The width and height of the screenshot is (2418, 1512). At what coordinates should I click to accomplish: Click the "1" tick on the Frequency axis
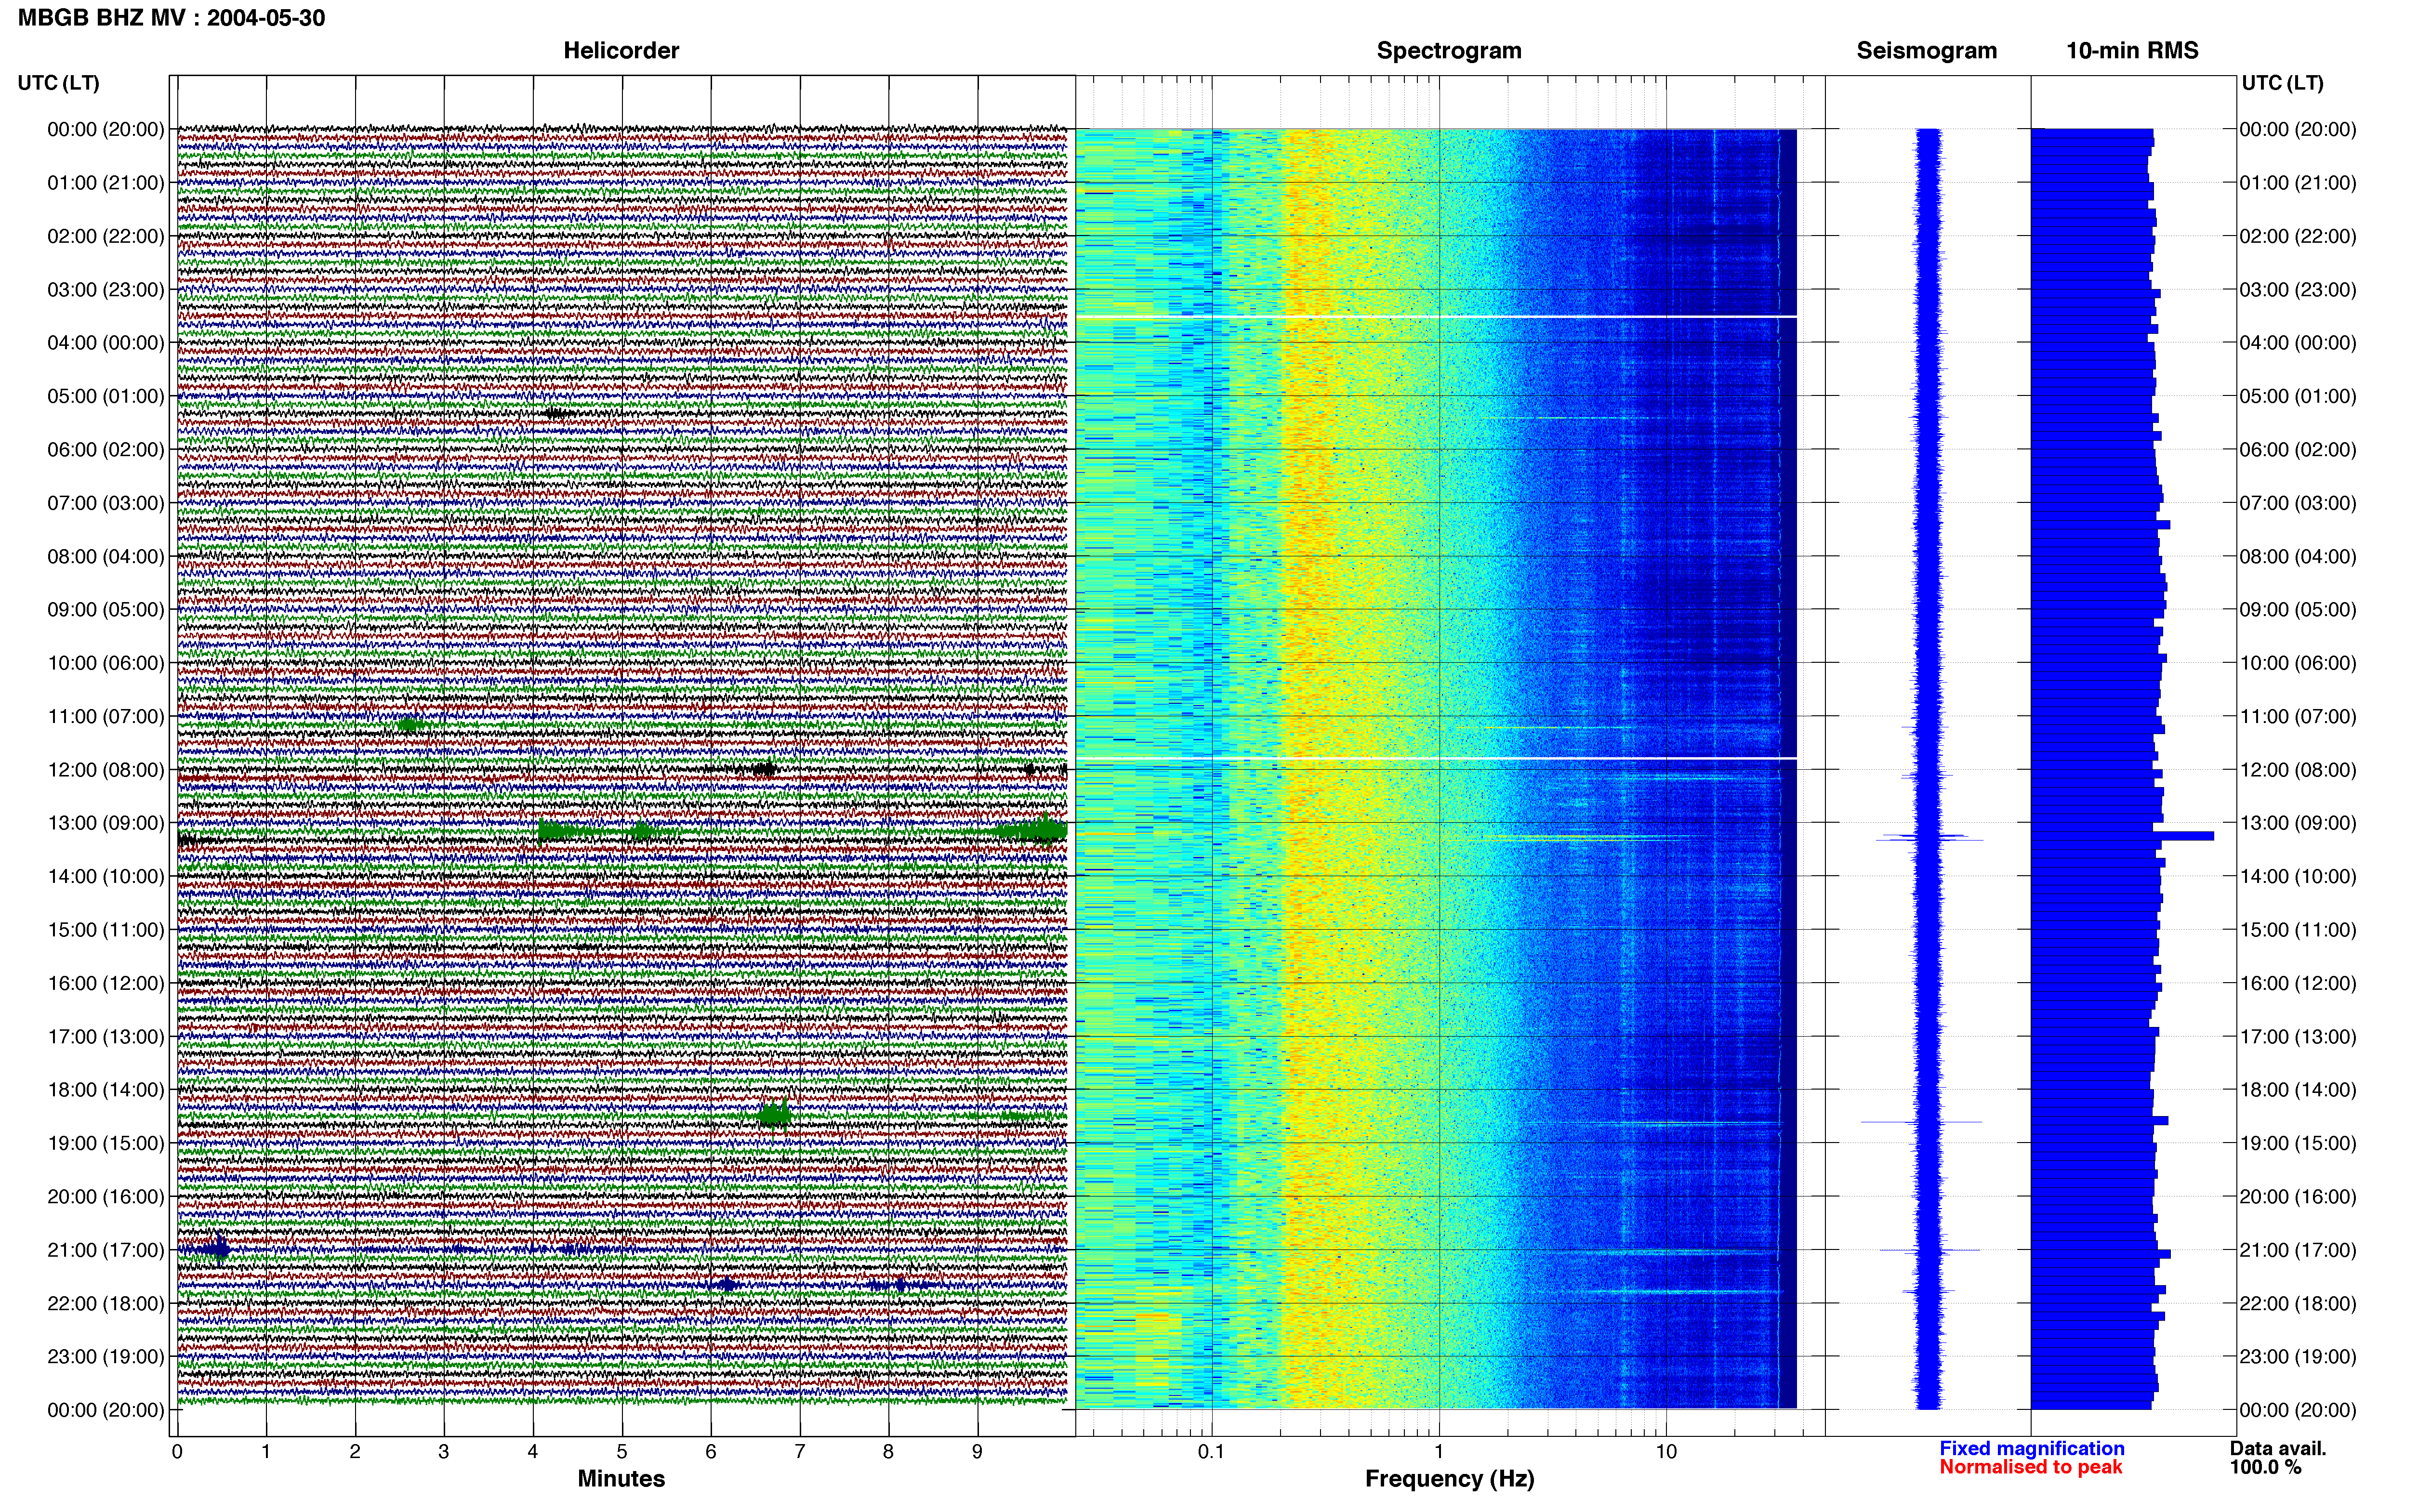tap(1439, 1452)
